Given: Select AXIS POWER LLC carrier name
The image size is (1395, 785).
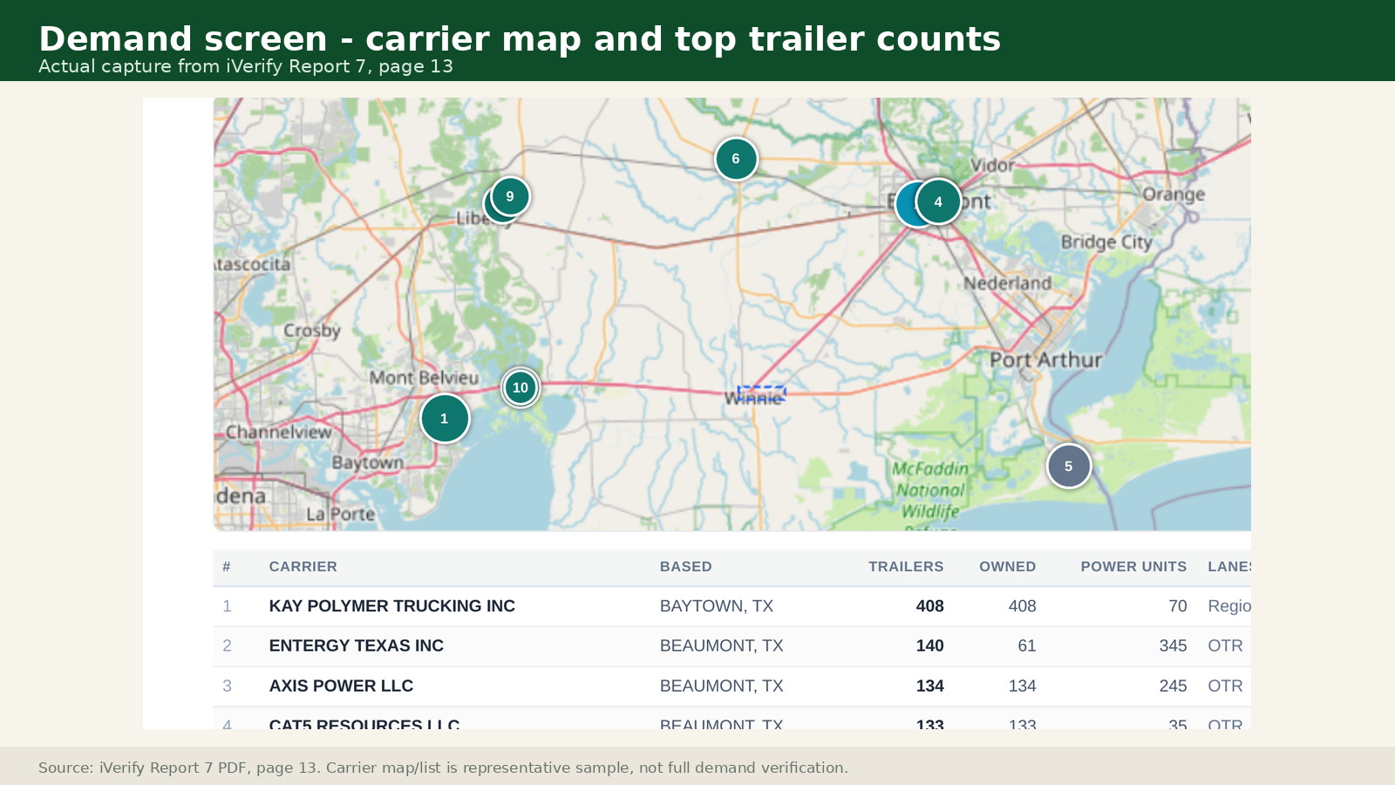Looking at the screenshot, I should tap(341, 686).
